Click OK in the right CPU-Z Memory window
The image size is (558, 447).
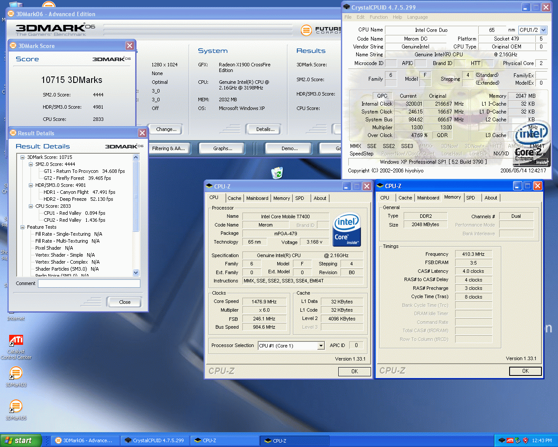[x=525, y=371]
